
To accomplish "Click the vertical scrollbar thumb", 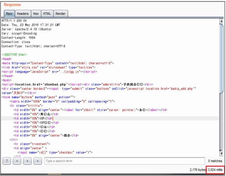I will click(x=222, y=59).
